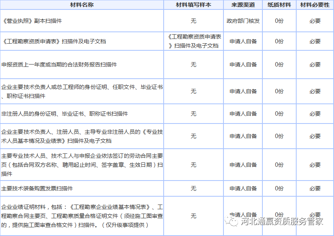The image size is (334, 236).
Task: Click 无 in the 财务报告 row
Action: click(x=194, y=65)
